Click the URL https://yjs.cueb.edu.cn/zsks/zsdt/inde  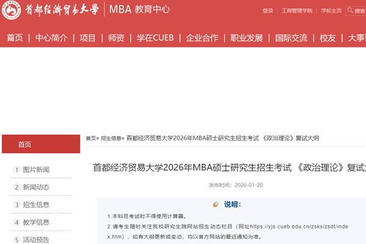299,226
